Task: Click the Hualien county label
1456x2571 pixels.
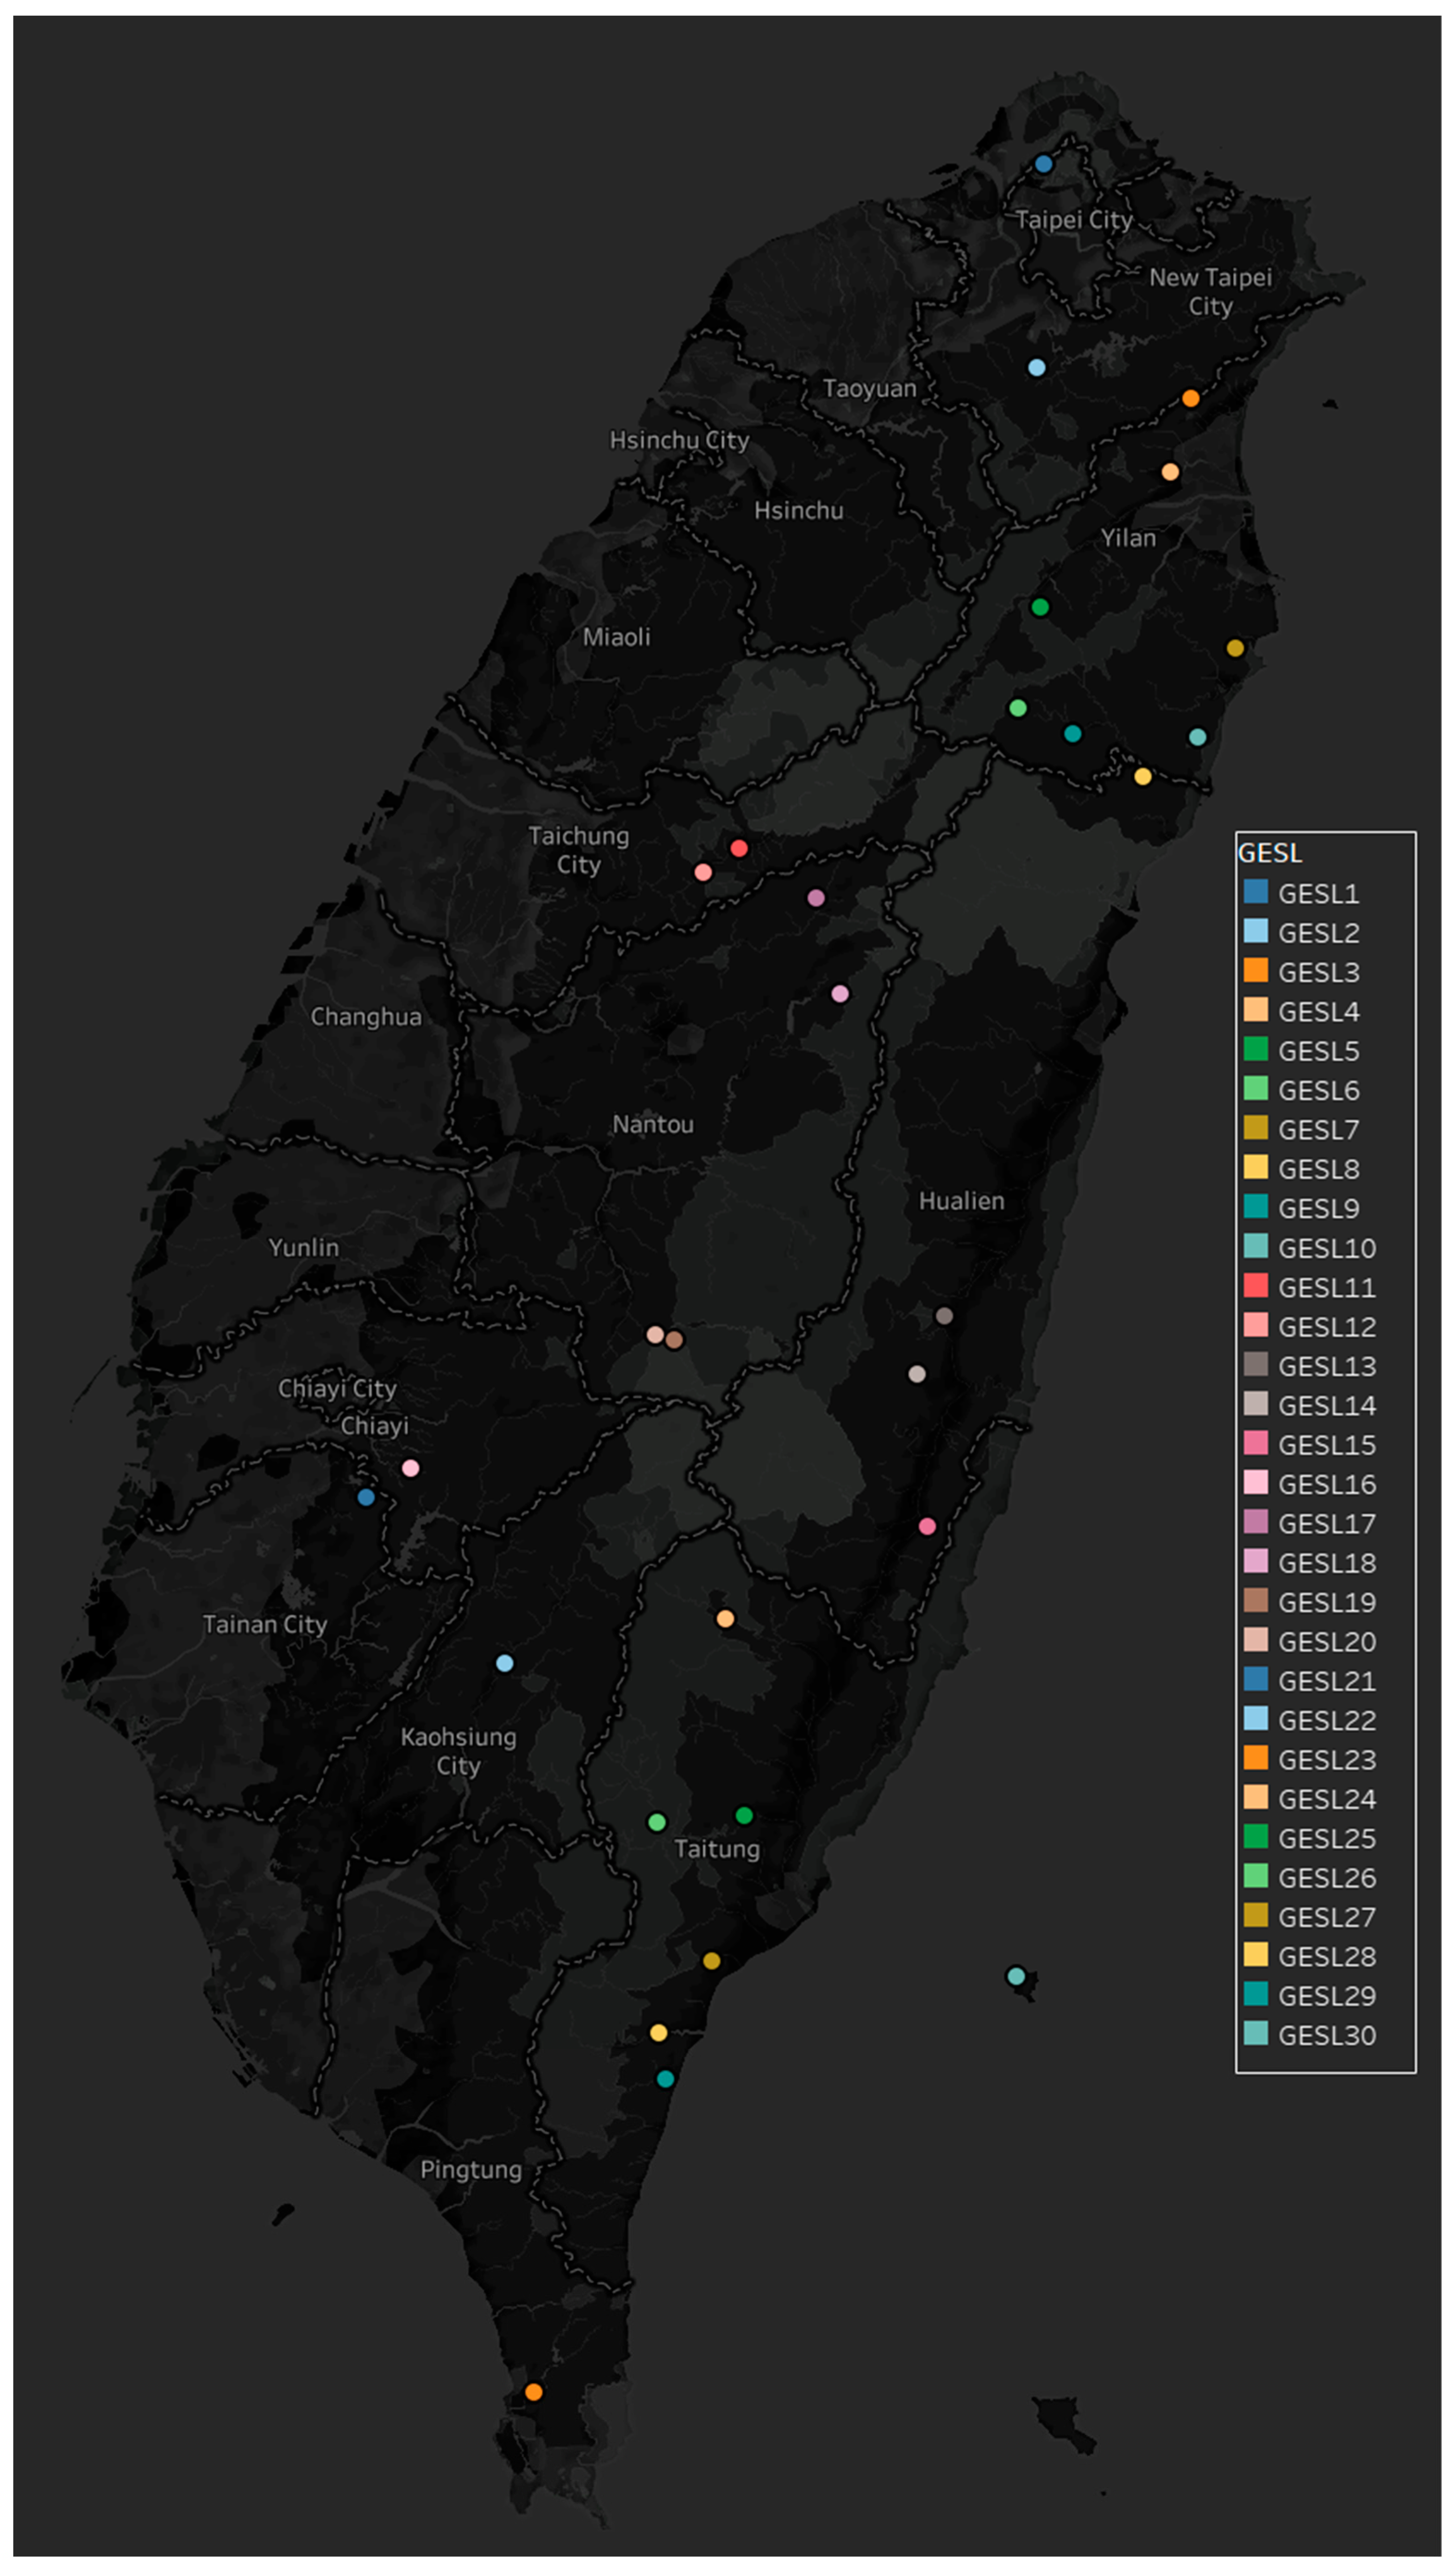Action: click(961, 1201)
